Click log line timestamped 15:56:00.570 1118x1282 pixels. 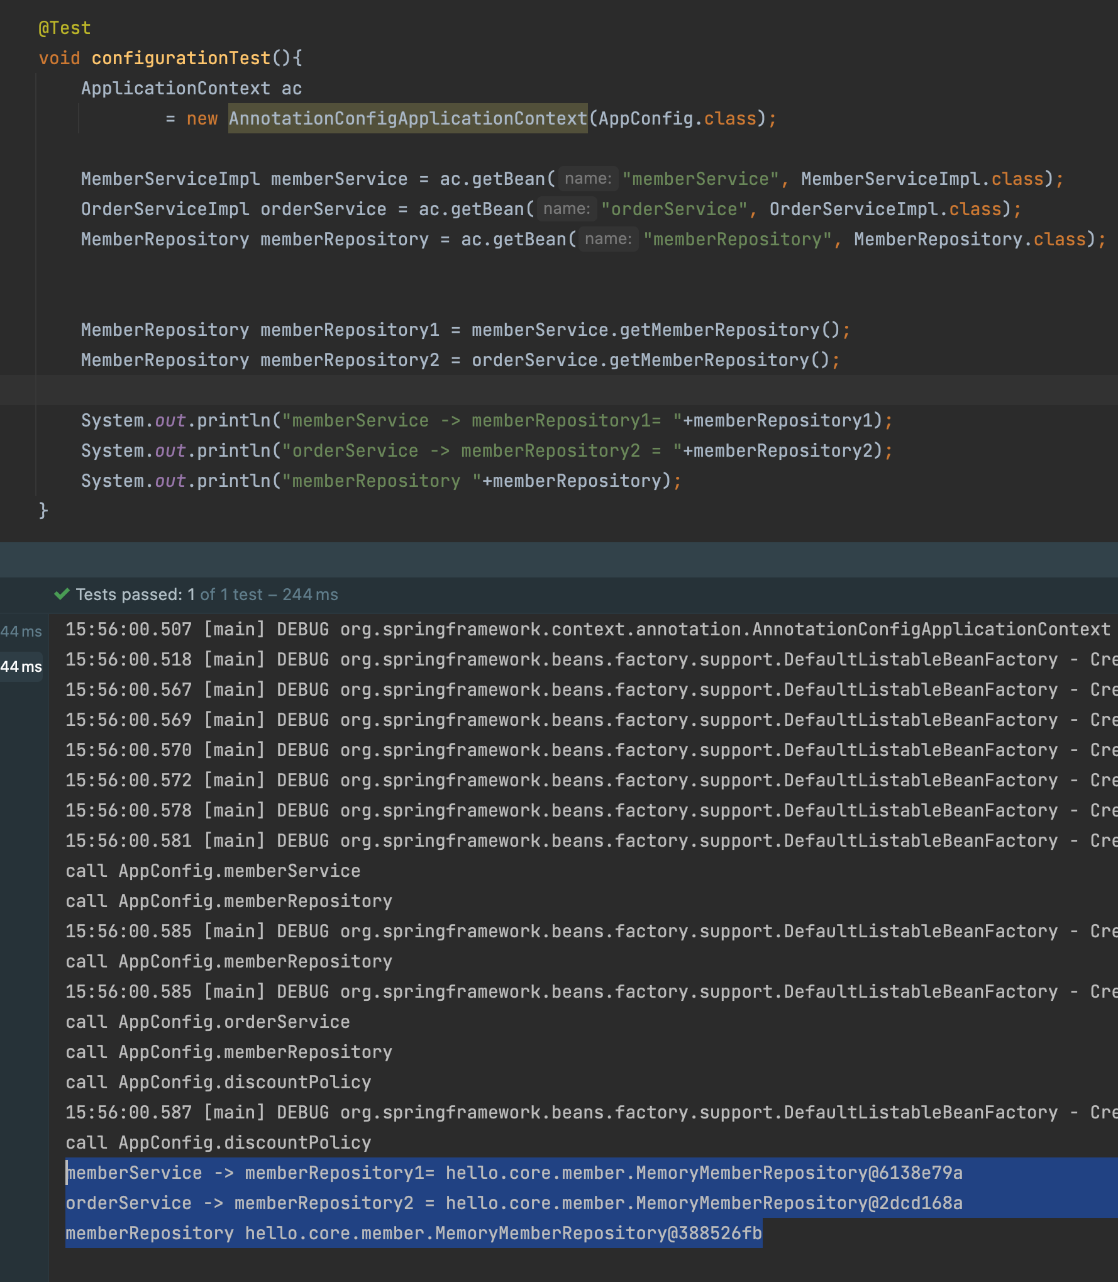pos(591,750)
